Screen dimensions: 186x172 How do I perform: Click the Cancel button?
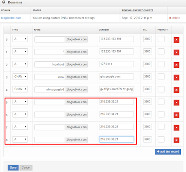click(26, 167)
